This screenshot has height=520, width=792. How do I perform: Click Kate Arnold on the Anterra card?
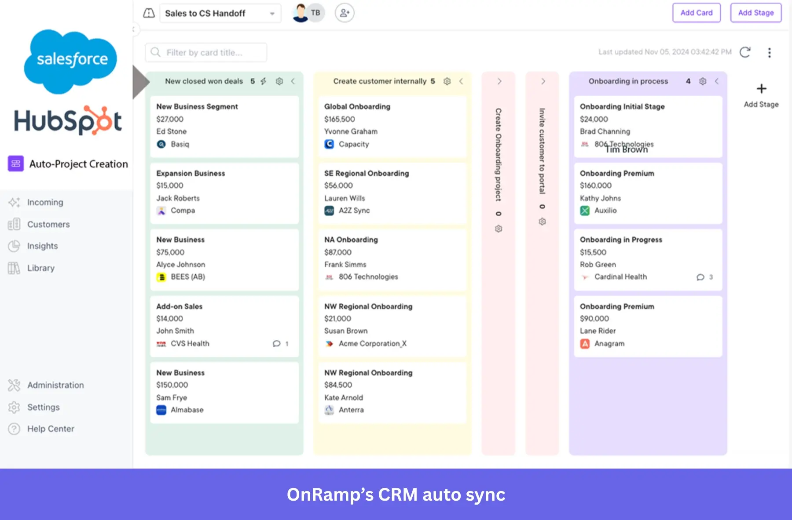[x=344, y=397]
